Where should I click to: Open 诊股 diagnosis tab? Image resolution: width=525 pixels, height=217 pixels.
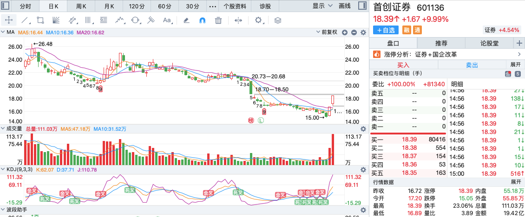pos(265,6)
